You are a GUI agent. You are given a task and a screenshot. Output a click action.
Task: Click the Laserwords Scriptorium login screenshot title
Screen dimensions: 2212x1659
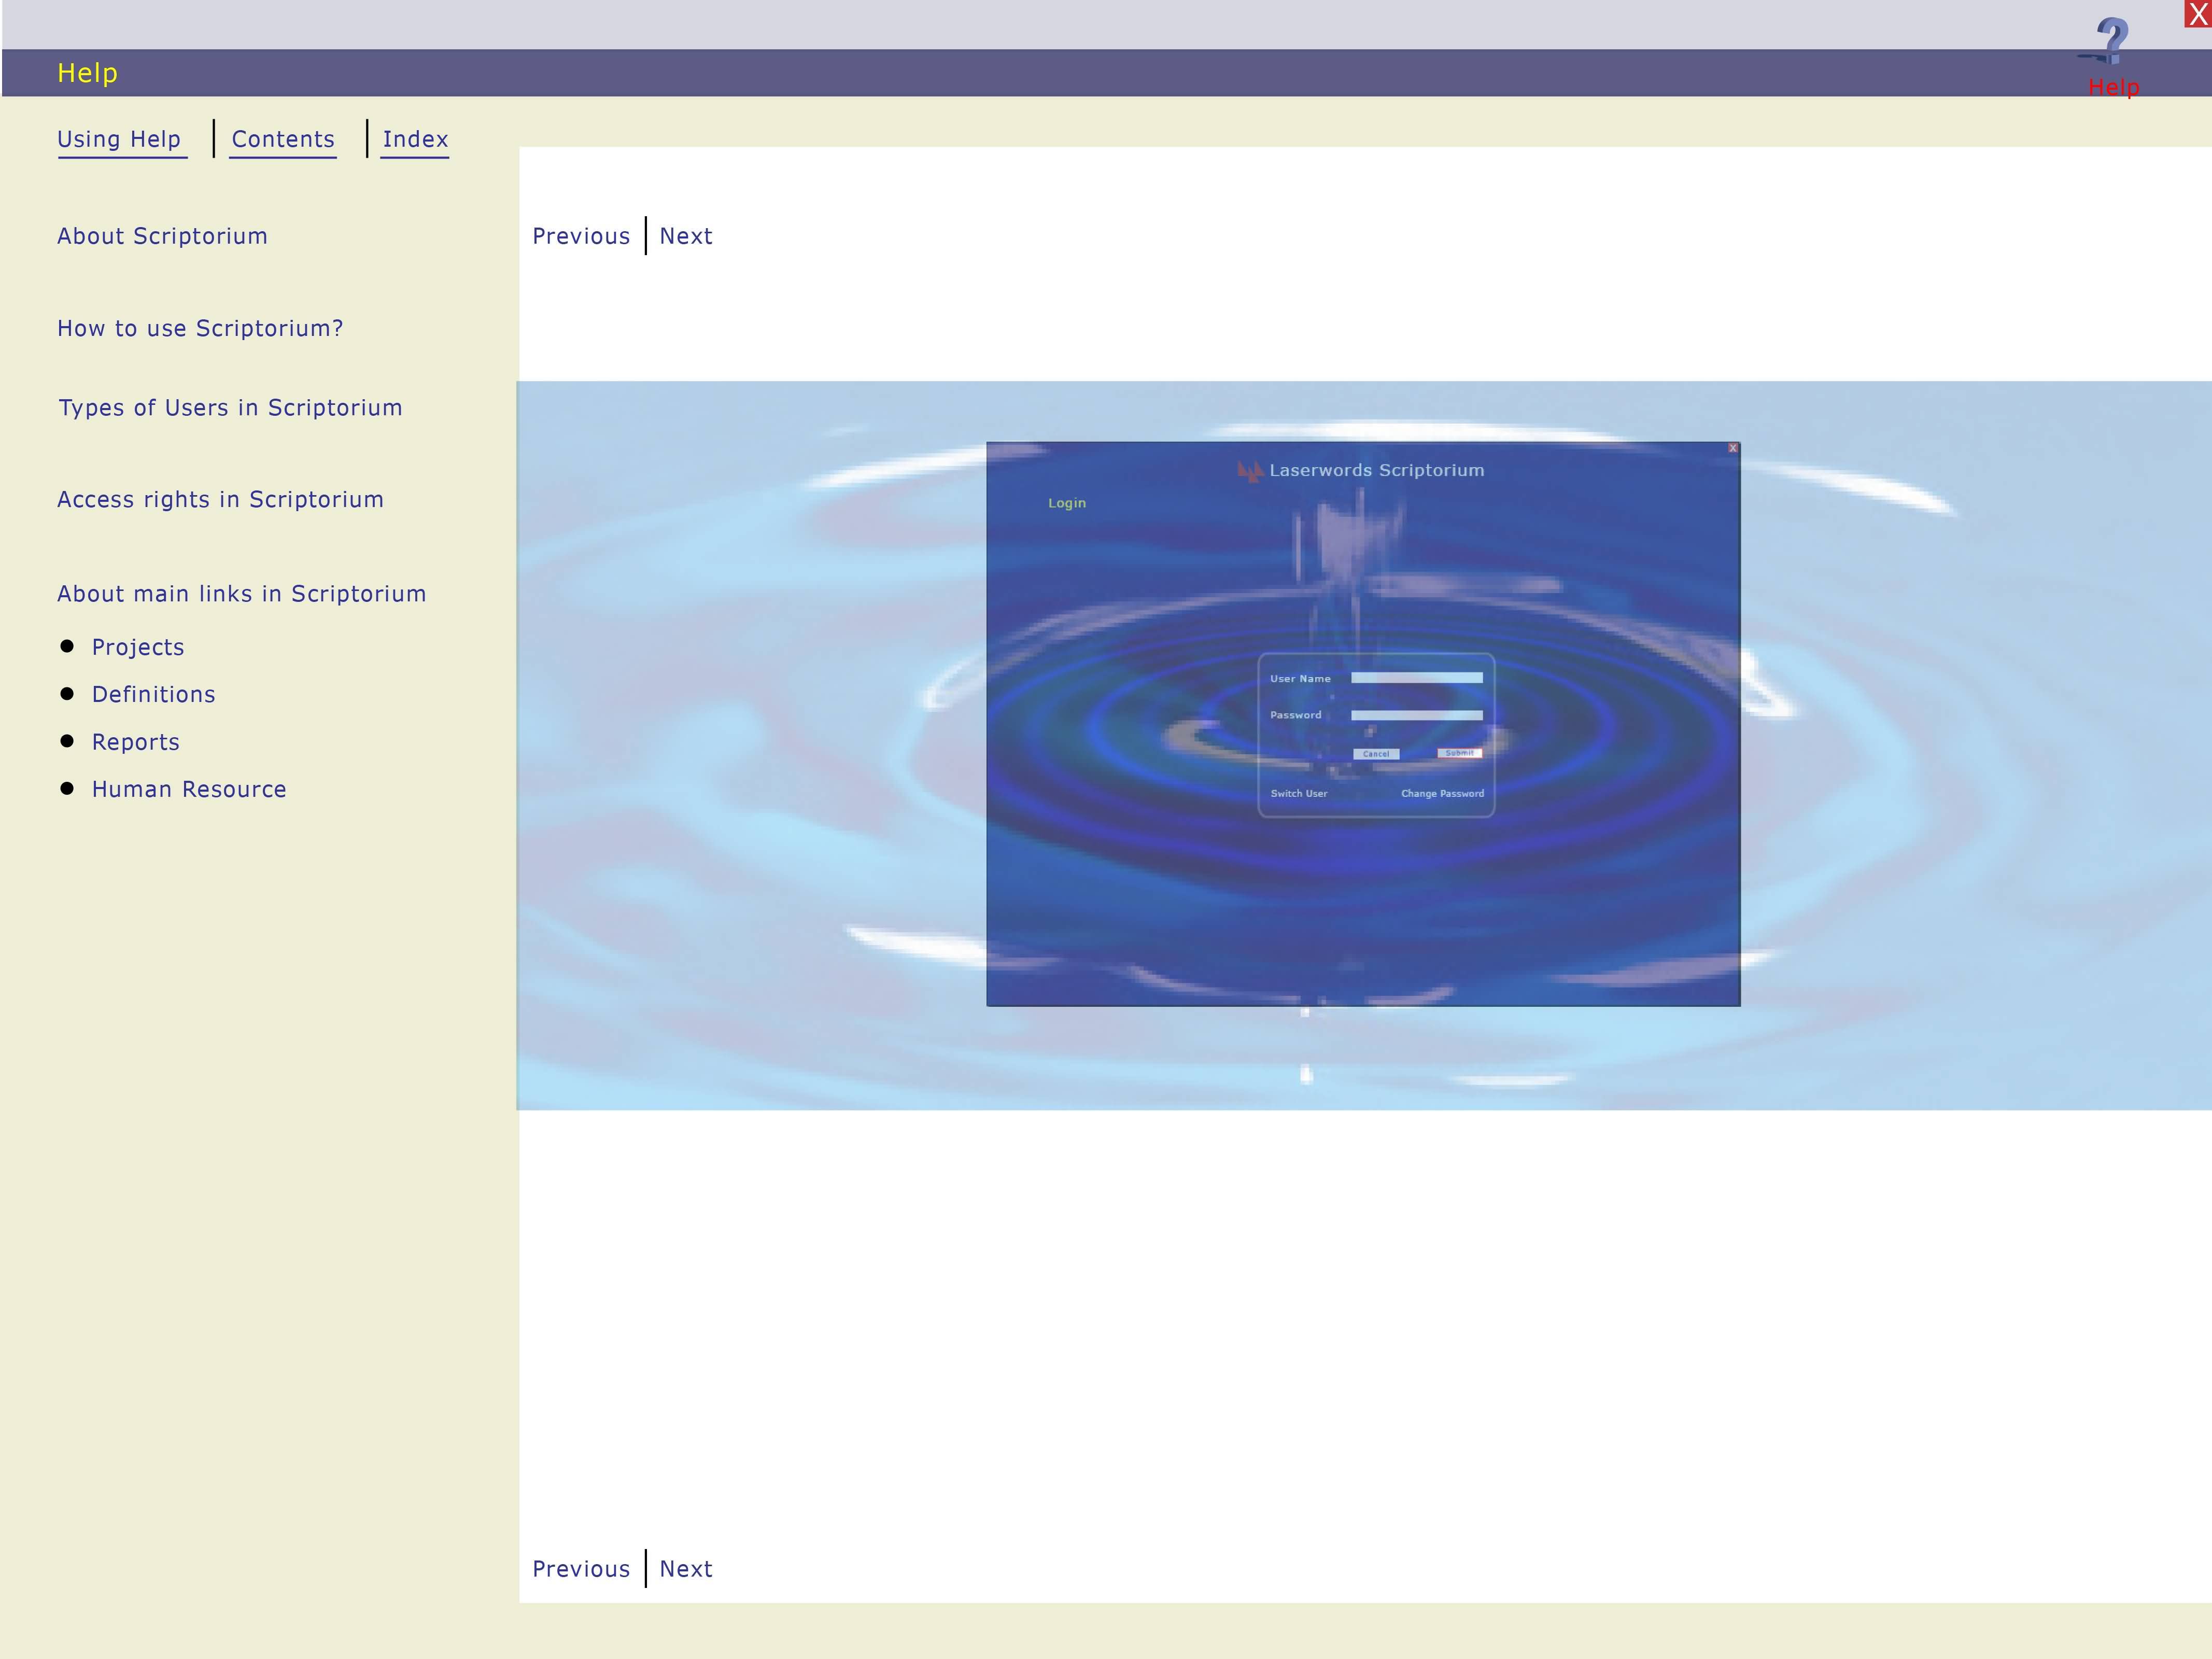pos(1375,470)
